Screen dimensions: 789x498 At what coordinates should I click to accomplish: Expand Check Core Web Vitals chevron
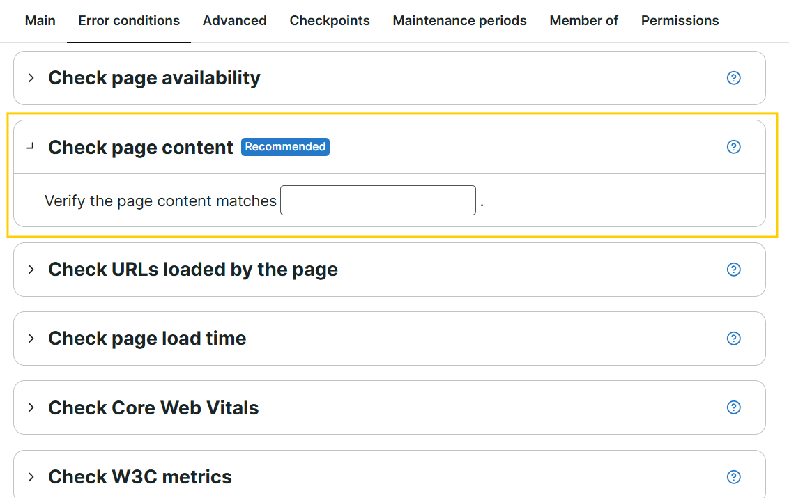pyautogui.click(x=31, y=407)
